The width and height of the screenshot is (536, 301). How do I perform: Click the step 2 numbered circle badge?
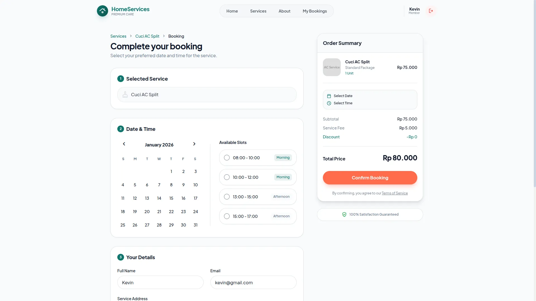(x=121, y=129)
